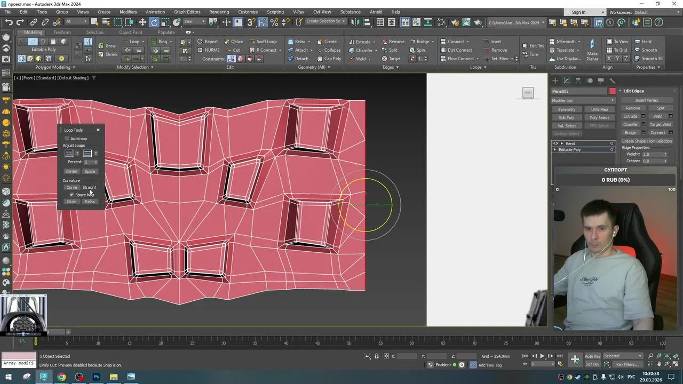683x384 pixels.
Task: Click the Undo arrow in main toolbar
Action: (9, 22)
